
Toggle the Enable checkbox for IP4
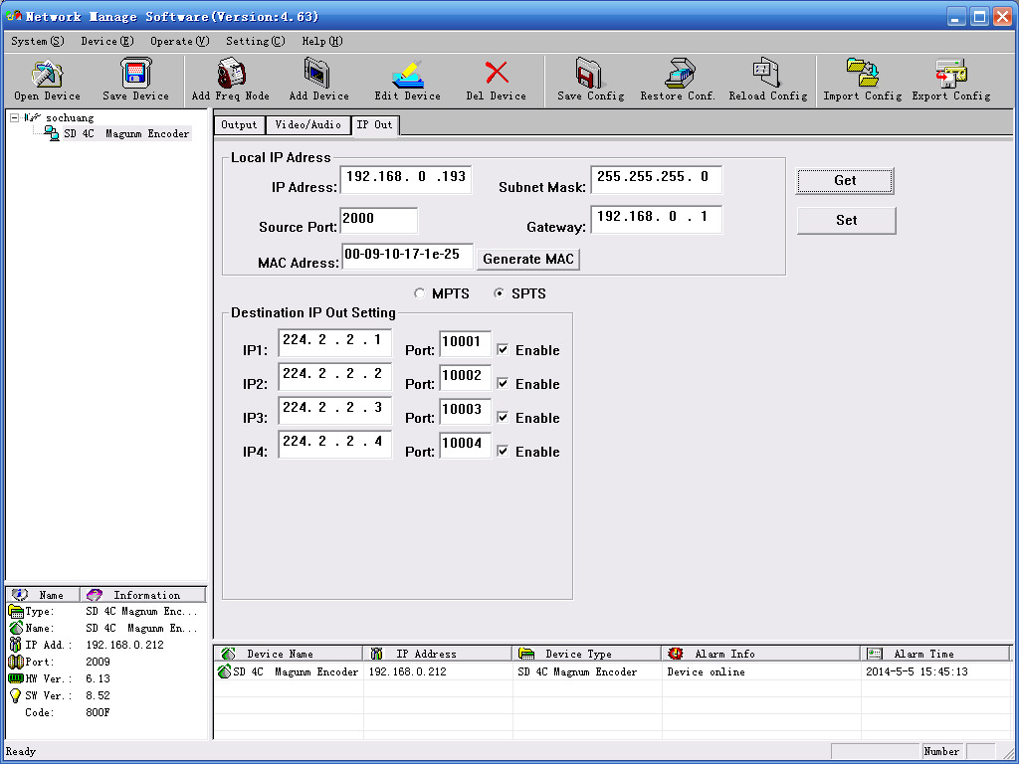click(x=503, y=451)
